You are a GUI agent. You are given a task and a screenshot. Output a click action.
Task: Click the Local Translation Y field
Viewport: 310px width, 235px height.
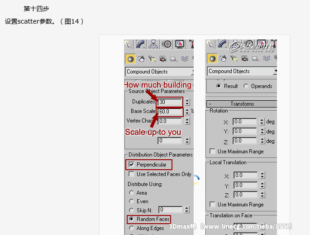click(246, 185)
